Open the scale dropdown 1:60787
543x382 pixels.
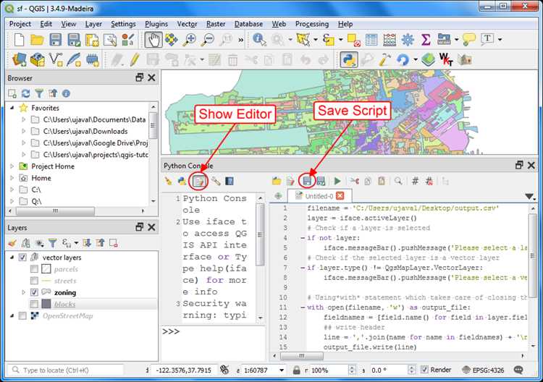click(282, 370)
